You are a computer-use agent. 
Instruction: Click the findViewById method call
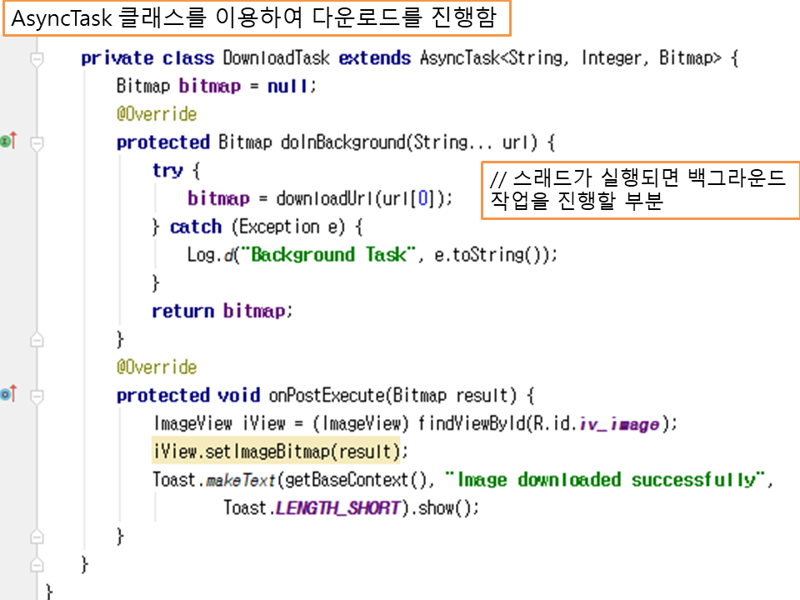coord(471,423)
